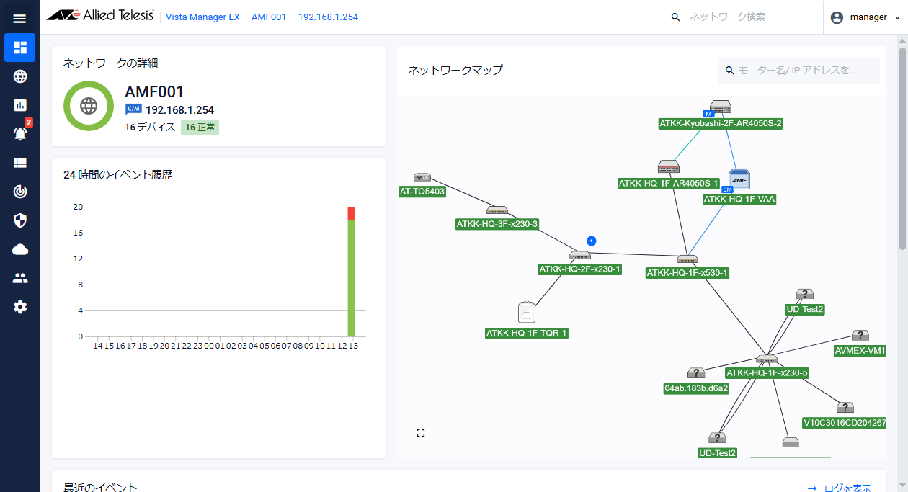Open the list view sidebar icon

20,163
